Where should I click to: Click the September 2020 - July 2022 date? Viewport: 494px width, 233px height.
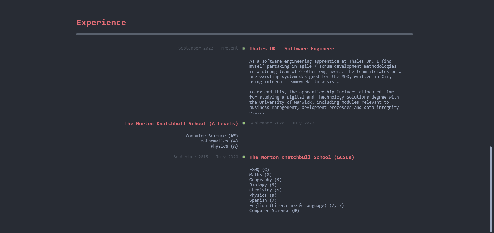coord(282,123)
